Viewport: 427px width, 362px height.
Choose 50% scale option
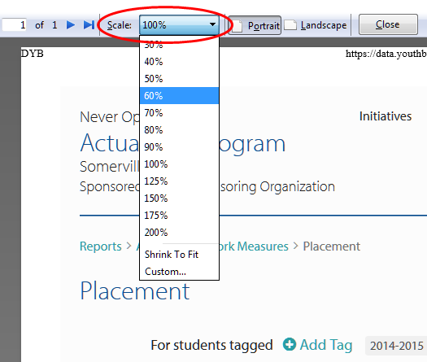click(179, 79)
